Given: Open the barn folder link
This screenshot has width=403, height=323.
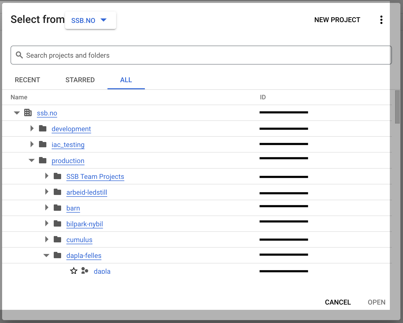Looking at the screenshot, I should coord(73,208).
